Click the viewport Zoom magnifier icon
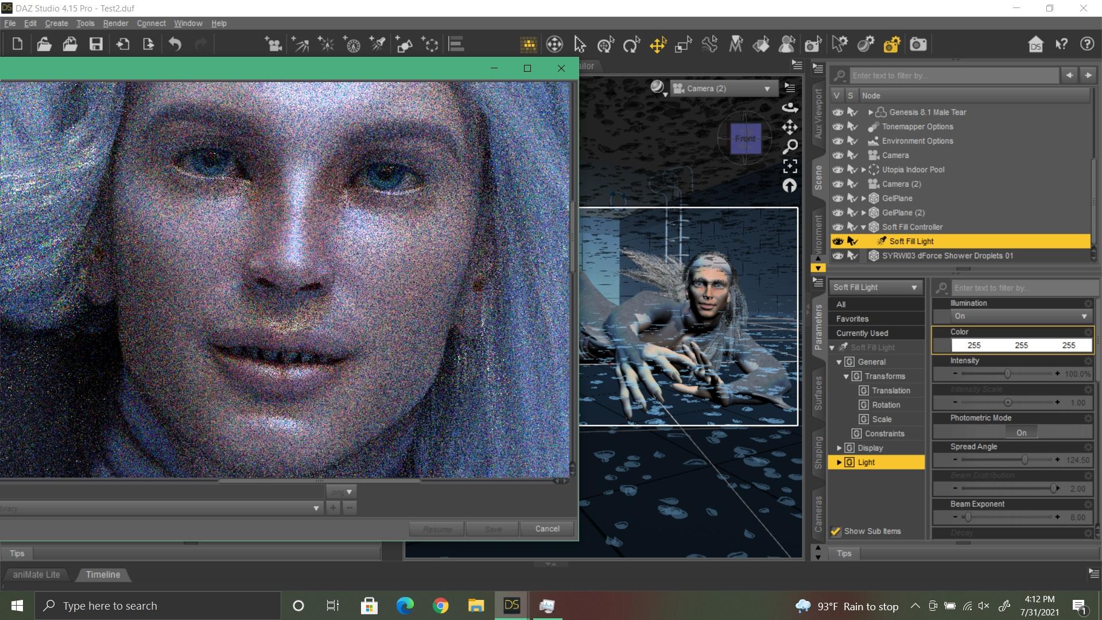 pyautogui.click(x=790, y=147)
